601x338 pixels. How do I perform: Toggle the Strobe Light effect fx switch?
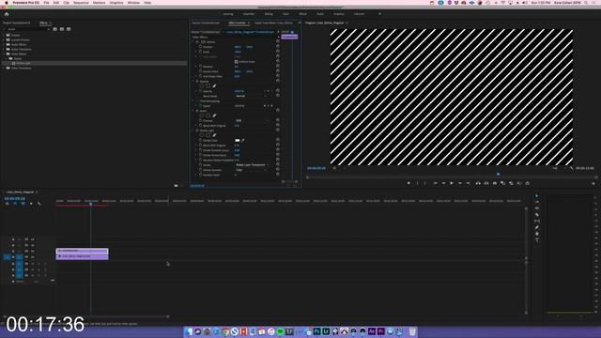coord(197,131)
